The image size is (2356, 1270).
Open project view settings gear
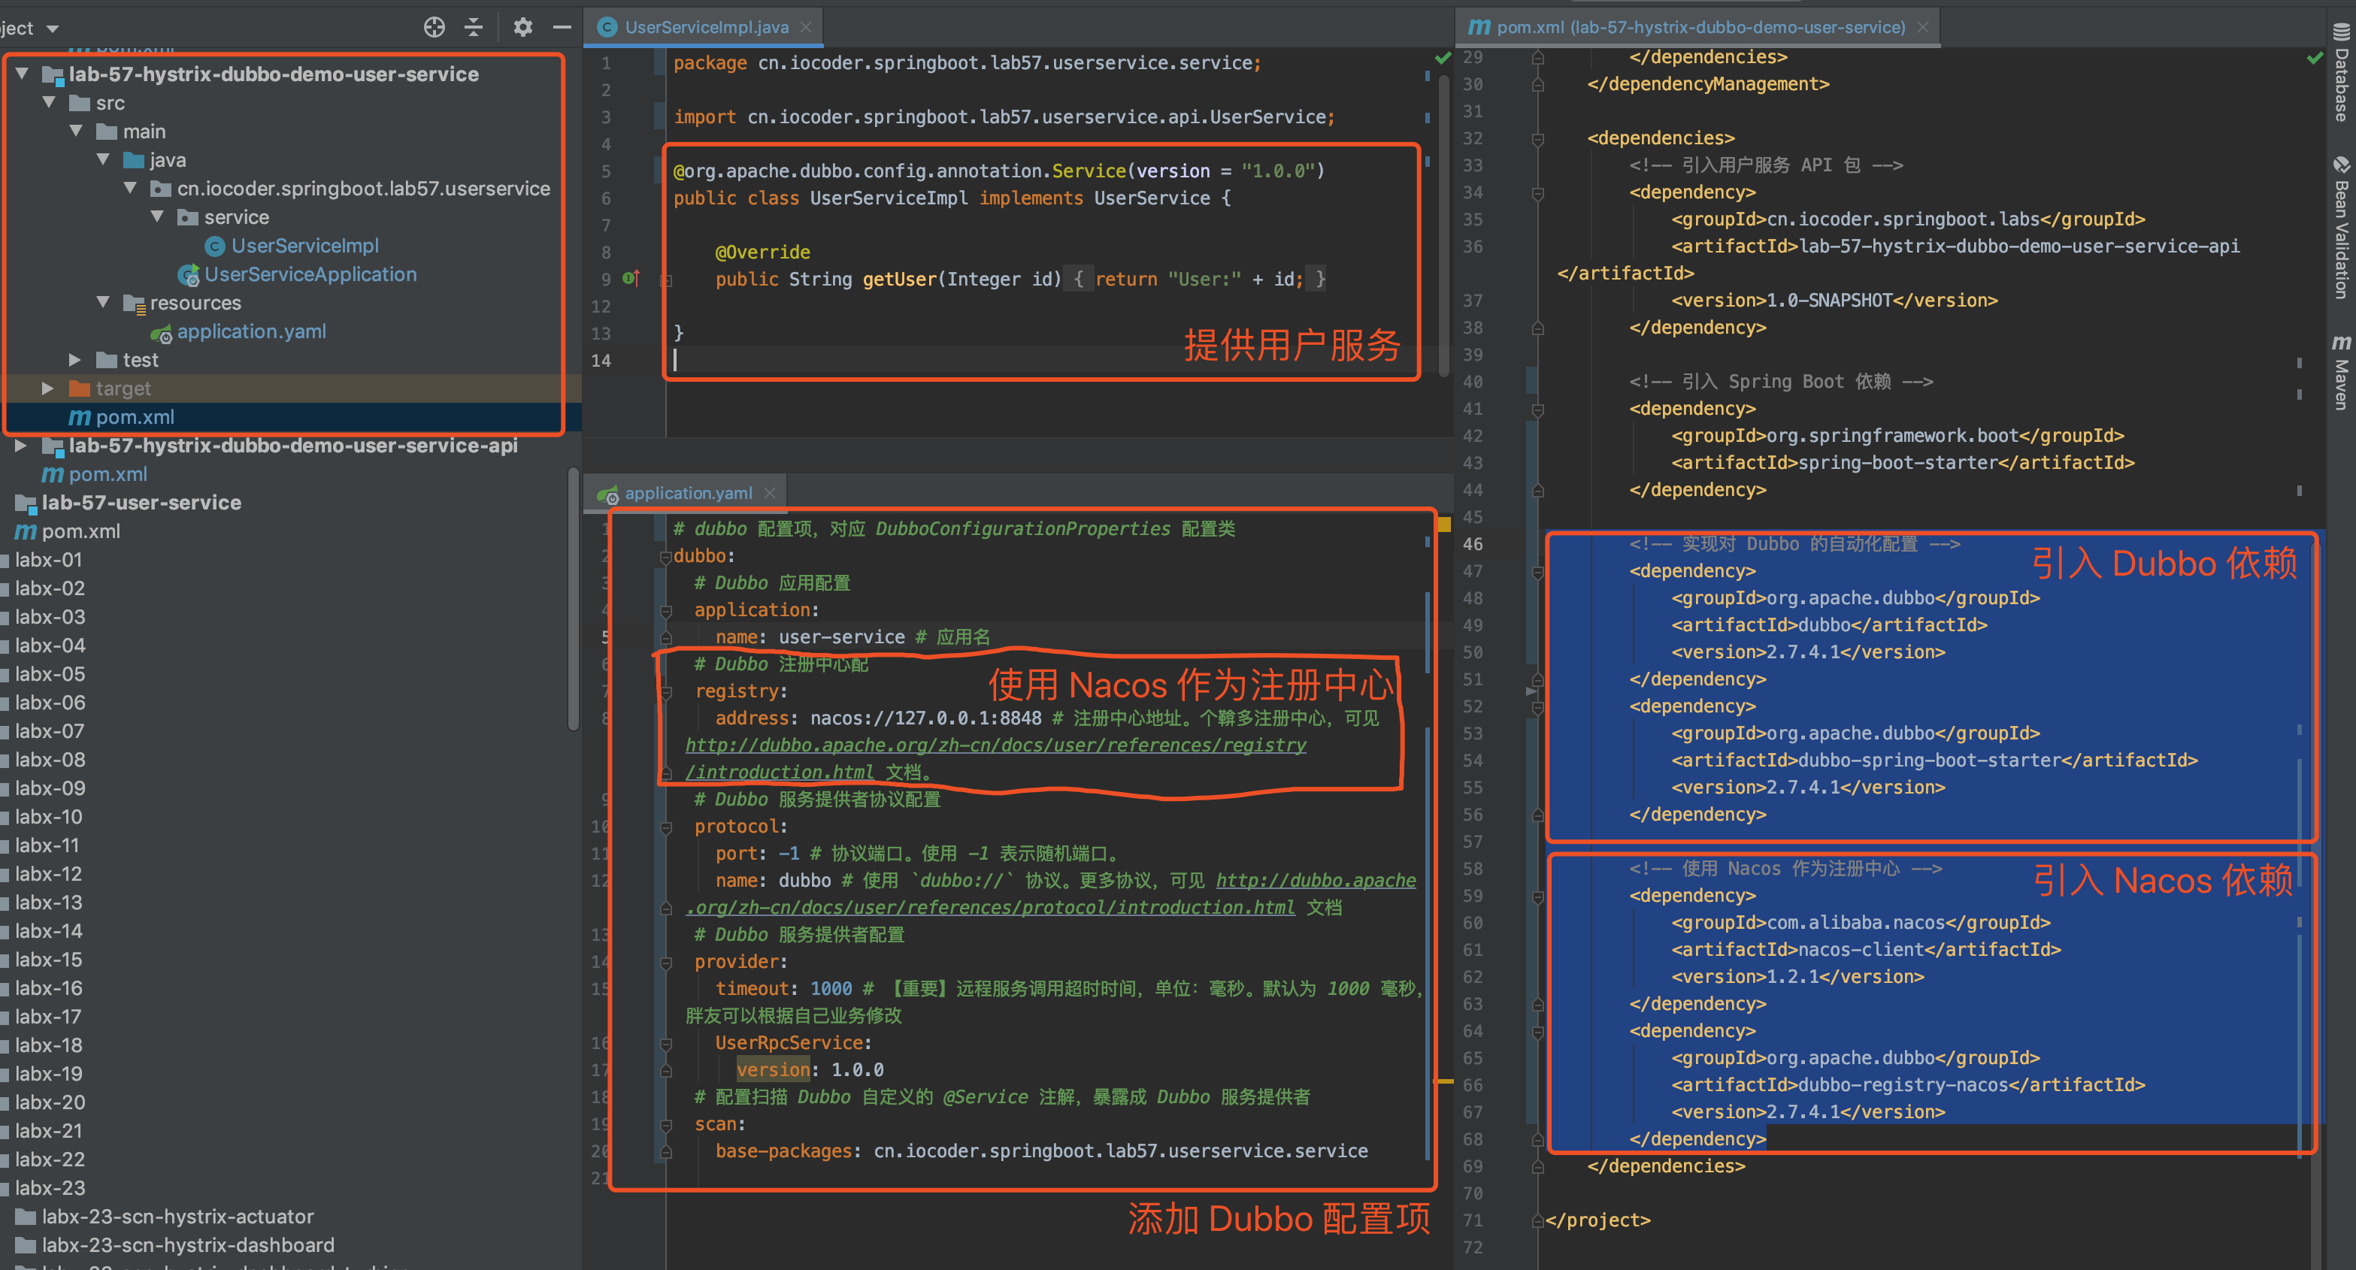click(522, 28)
